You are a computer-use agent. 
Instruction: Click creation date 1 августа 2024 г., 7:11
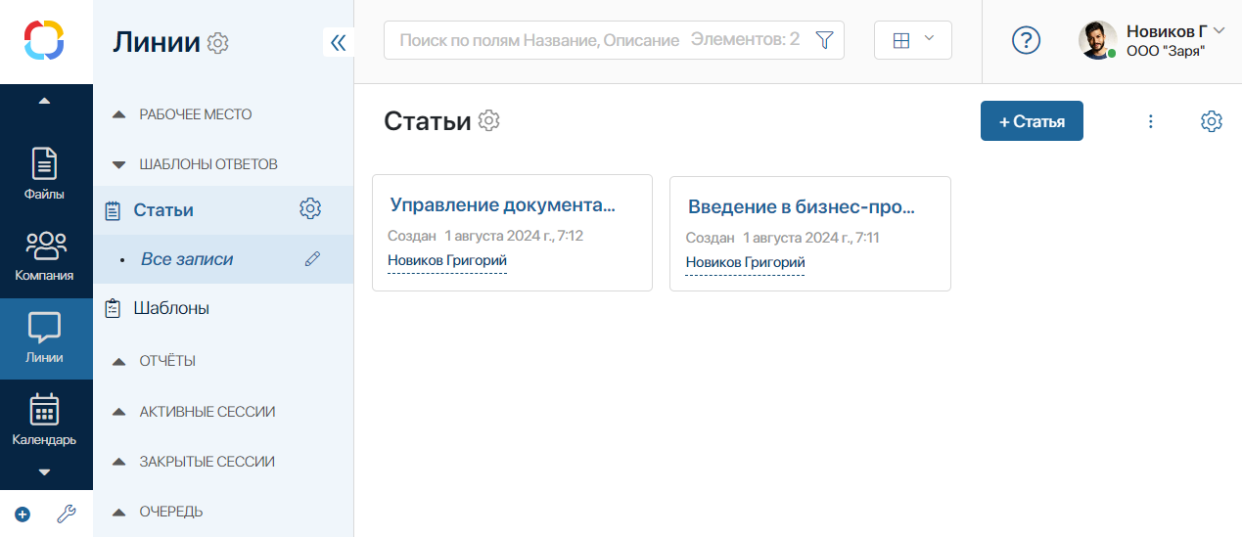811,238
